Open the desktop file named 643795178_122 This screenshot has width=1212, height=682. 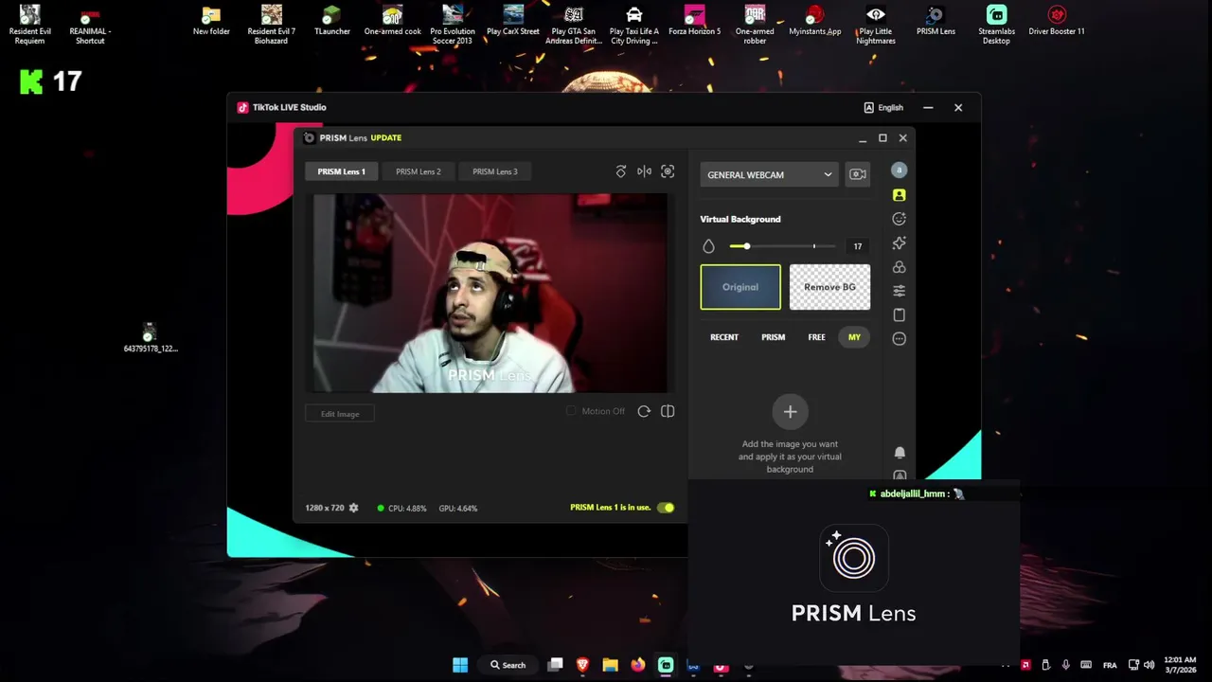pyautogui.click(x=150, y=337)
